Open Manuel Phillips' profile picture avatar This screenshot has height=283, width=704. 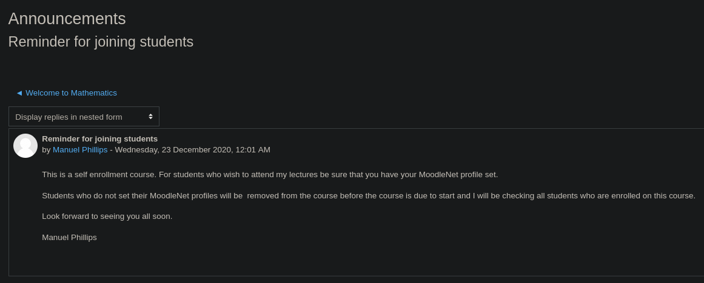coord(25,146)
